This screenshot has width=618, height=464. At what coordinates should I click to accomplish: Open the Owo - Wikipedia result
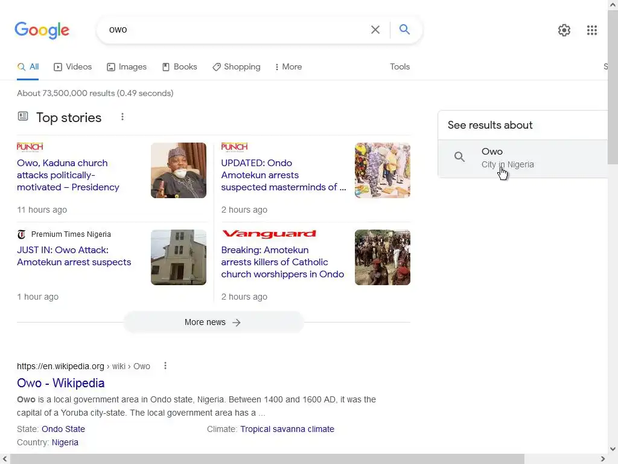coord(61,382)
